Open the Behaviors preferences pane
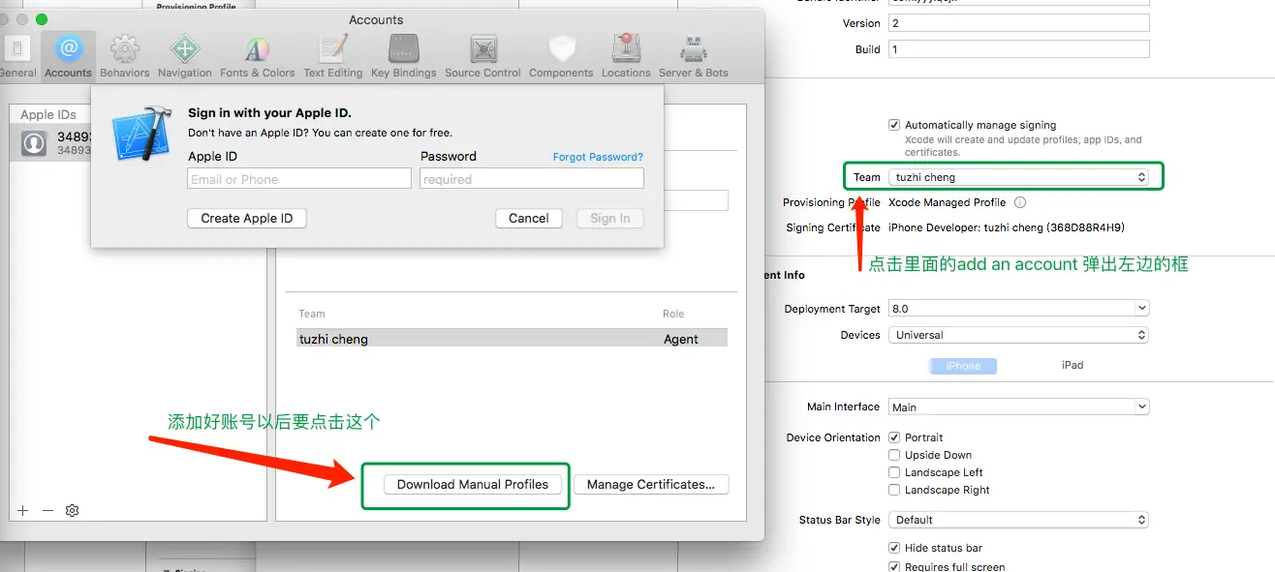The height and width of the screenshot is (572, 1275). click(x=124, y=55)
